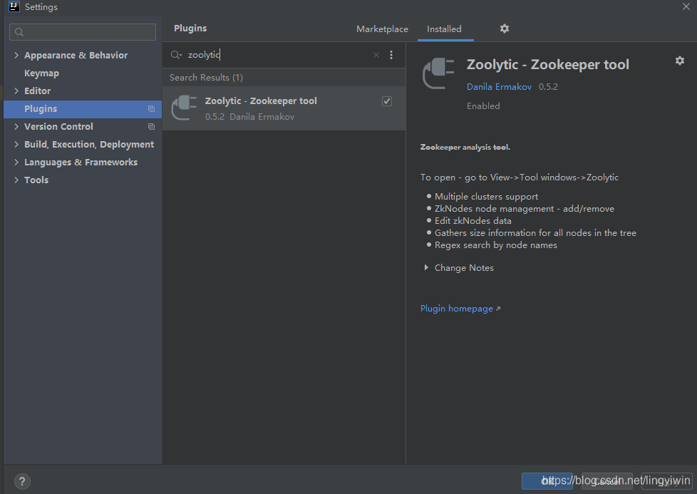Image resolution: width=697 pixels, height=494 pixels.
Task: Switch to the Marketplace tab
Action: point(382,29)
